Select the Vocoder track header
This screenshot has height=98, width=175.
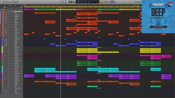pos(12,93)
